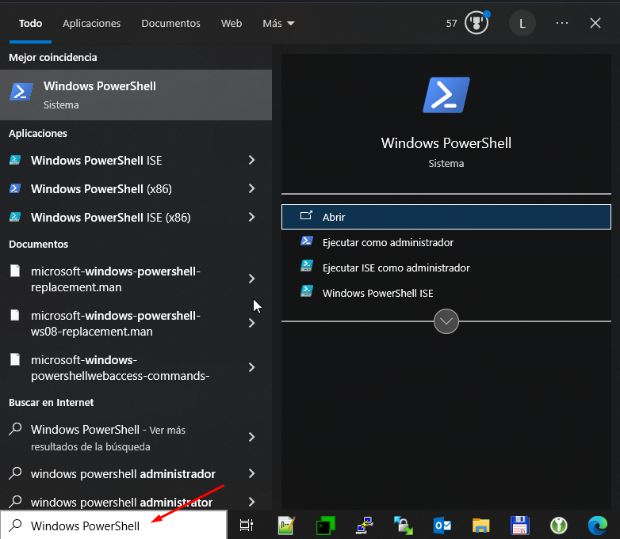This screenshot has width=620, height=539.
Task: Select the Windows PowerShell (x86) app icon
Action: [15, 188]
